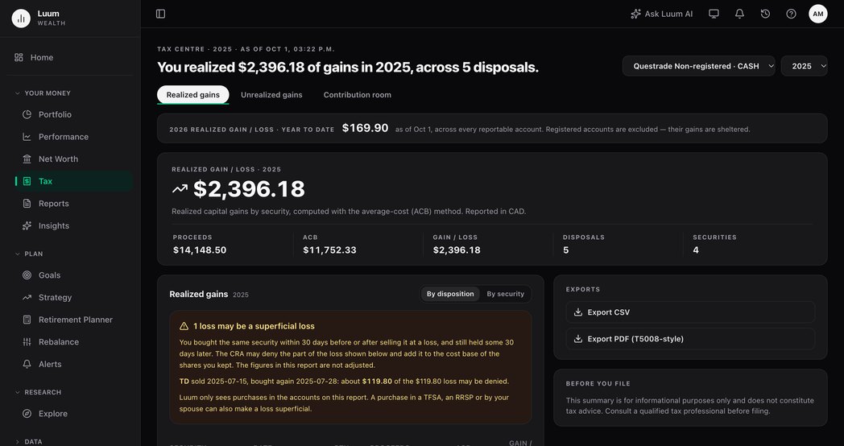844x446 pixels.
Task: Click the Explore compass icon
Action: click(x=27, y=414)
